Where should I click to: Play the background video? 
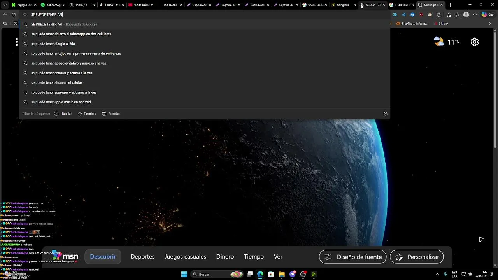point(481,239)
